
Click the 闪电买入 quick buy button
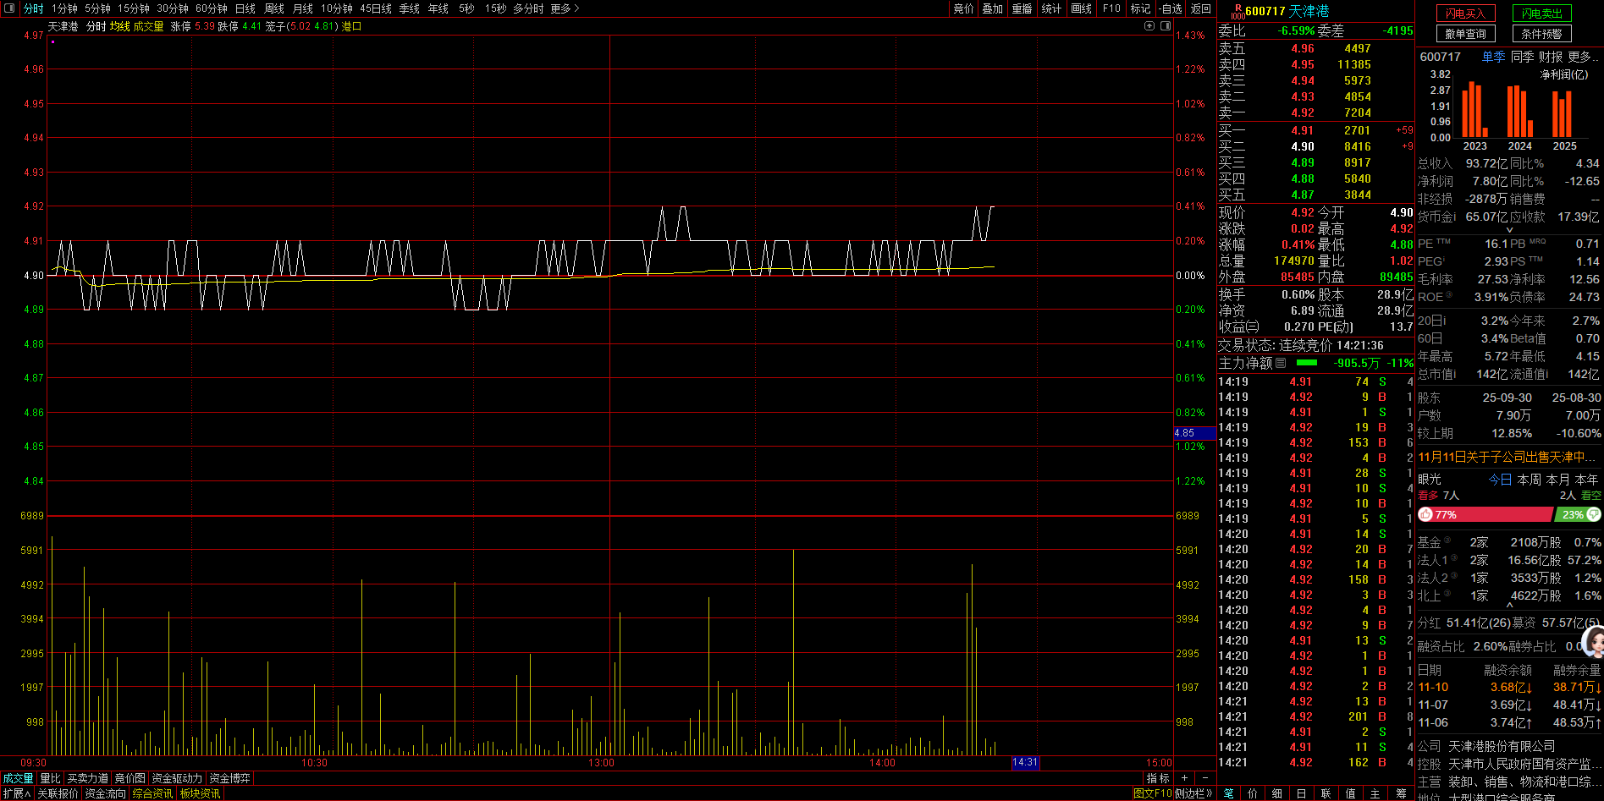[1466, 14]
